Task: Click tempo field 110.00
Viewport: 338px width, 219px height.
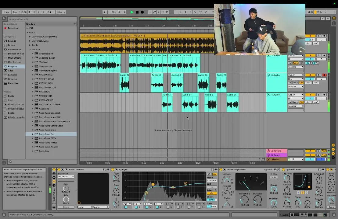Action: [23, 12]
